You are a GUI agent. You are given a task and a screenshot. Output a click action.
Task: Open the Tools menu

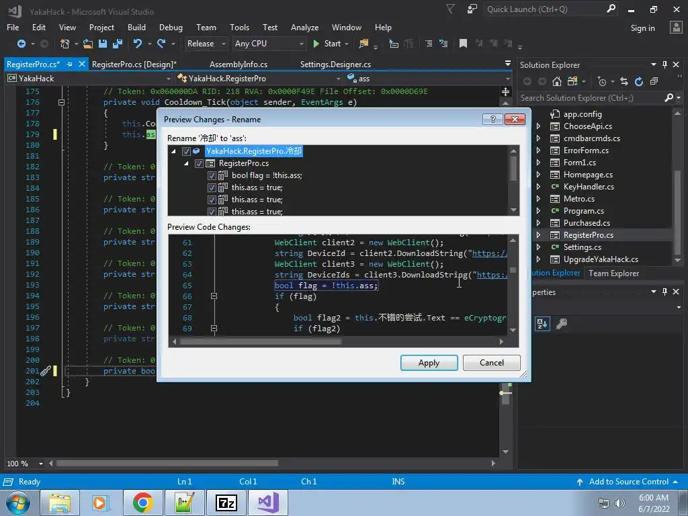point(240,27)
